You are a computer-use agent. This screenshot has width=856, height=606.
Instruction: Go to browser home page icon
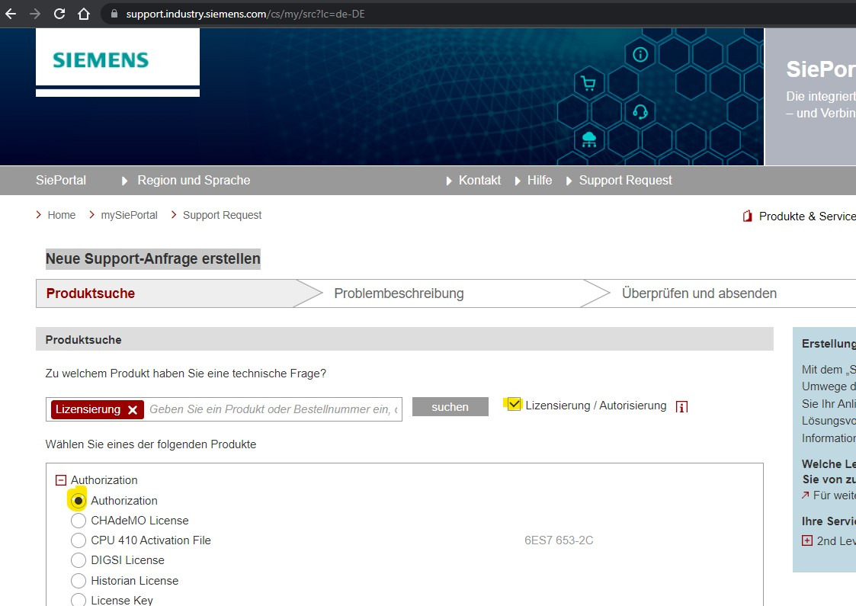84,14
